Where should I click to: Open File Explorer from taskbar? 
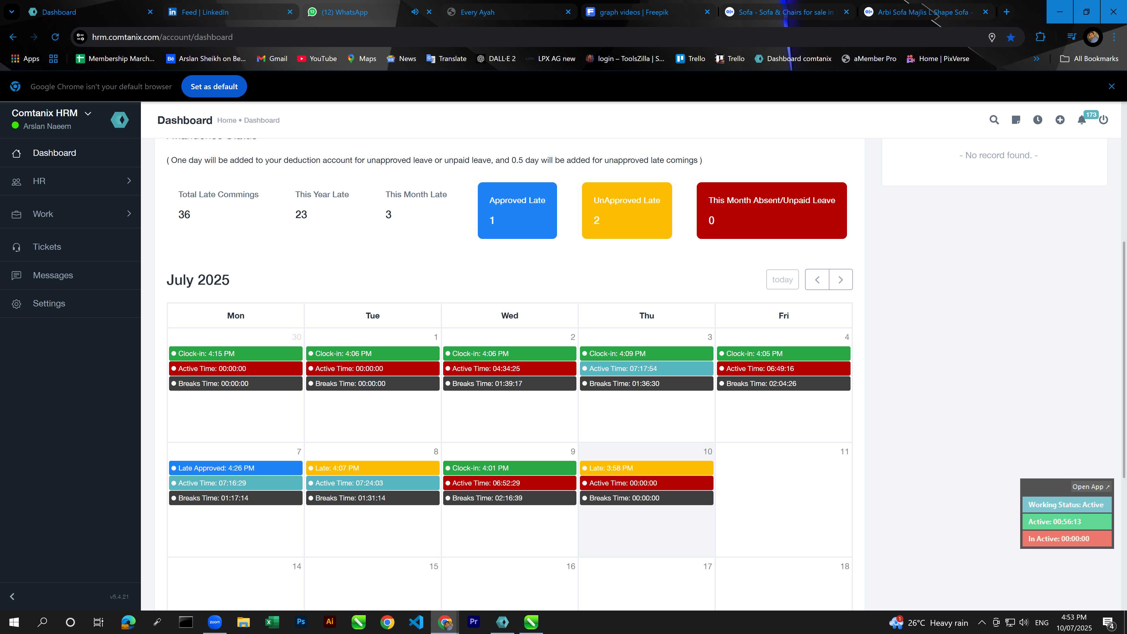[x=243, y=622]
